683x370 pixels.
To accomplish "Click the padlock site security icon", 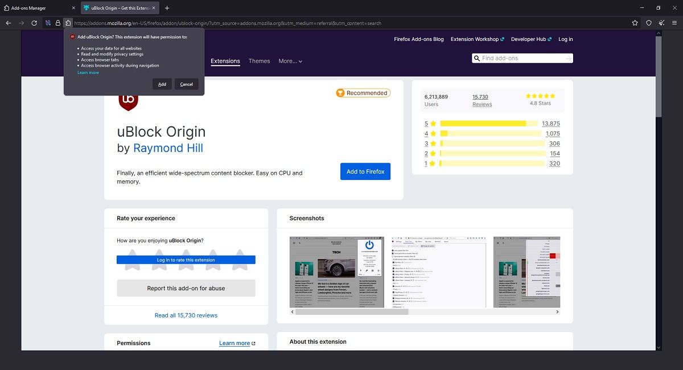I will (57, 23).
